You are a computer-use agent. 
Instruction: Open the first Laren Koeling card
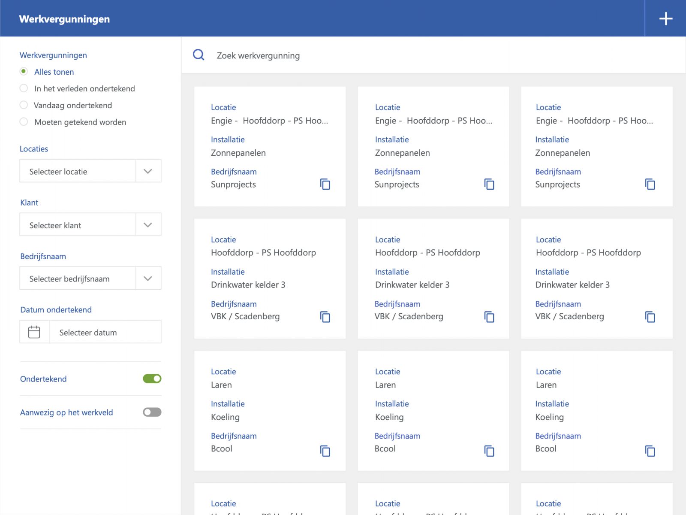[x=270, y=411]
